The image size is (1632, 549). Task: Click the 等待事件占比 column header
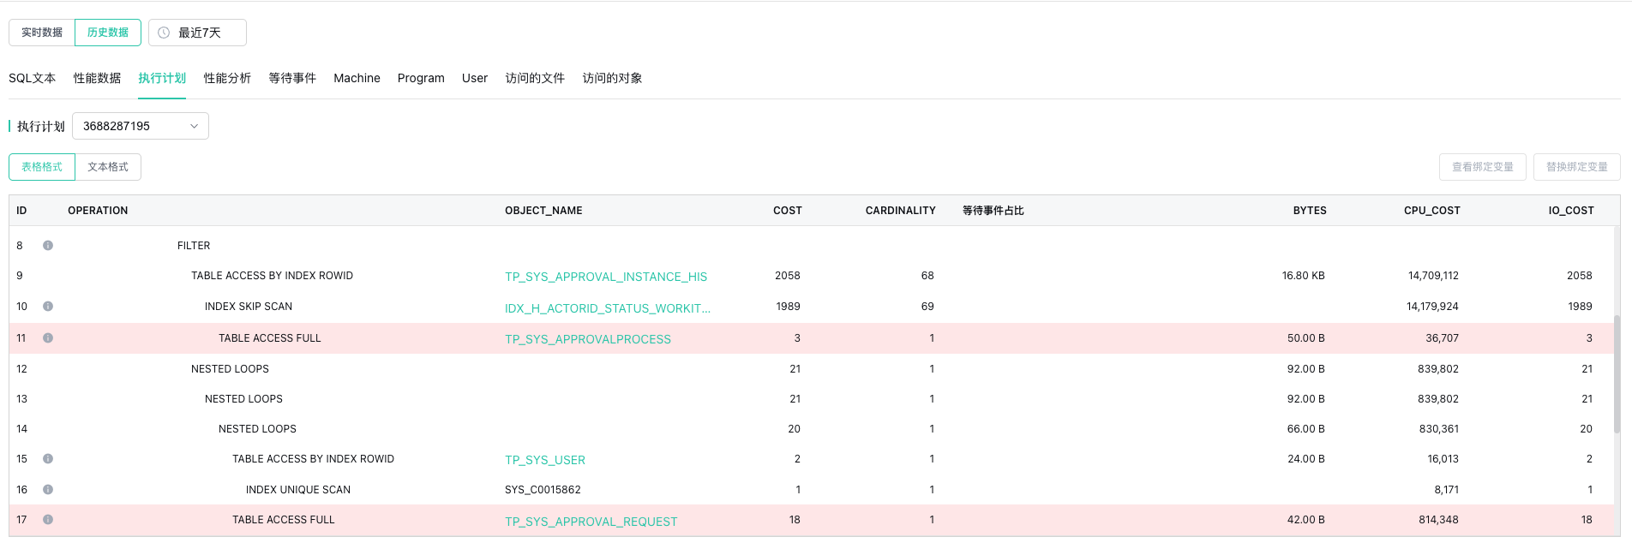[x=993, y=211]
